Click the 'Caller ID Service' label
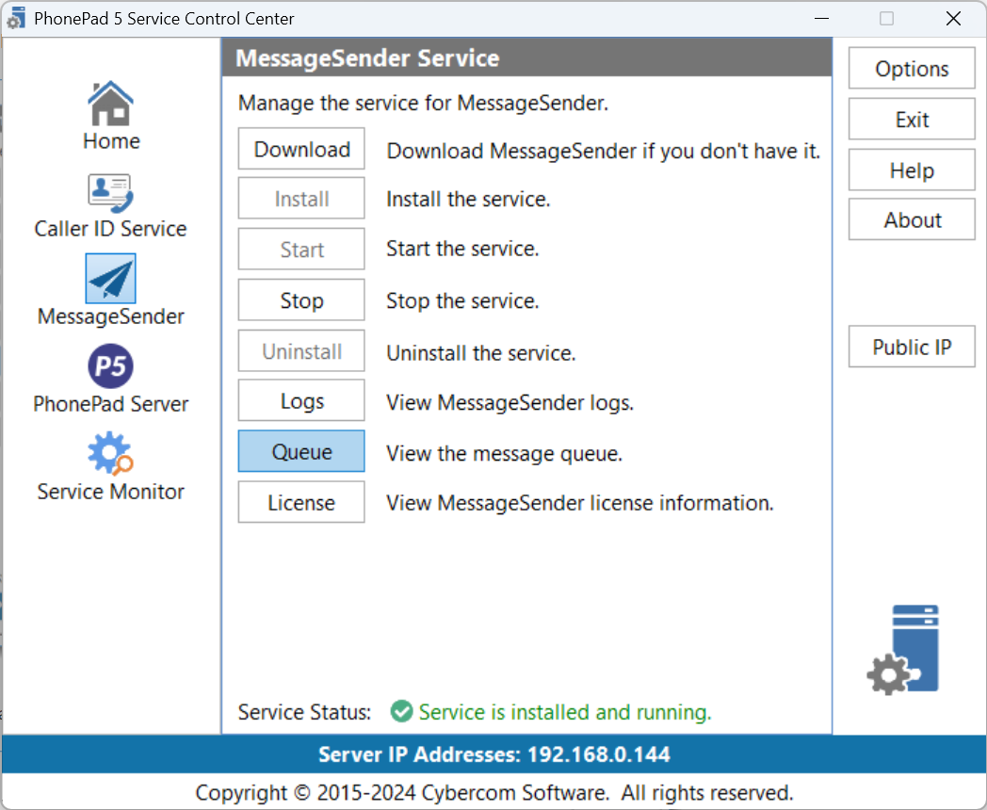 [111, 229]
